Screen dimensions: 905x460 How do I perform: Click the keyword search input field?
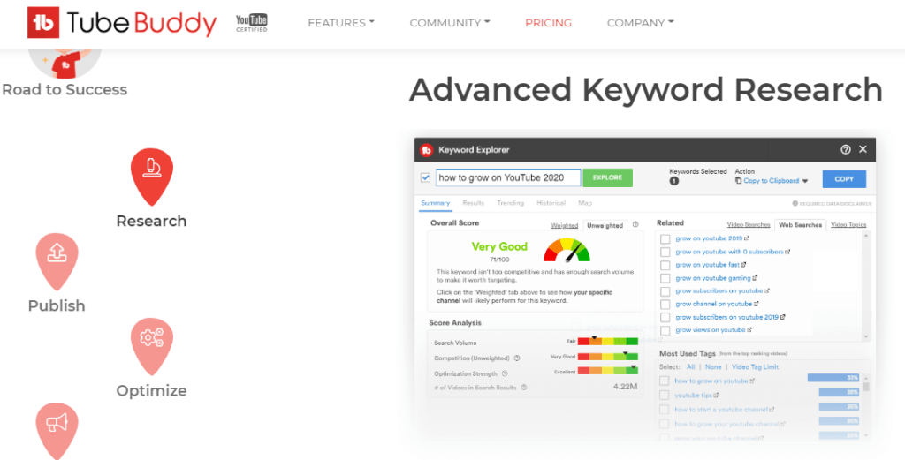(507, 177)
